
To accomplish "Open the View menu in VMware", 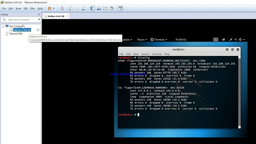I will 18,9.
